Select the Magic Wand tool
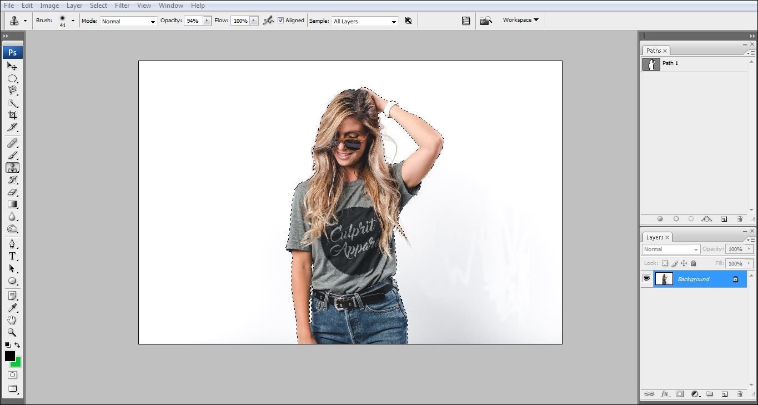758x405 pixels. point(12,103)
